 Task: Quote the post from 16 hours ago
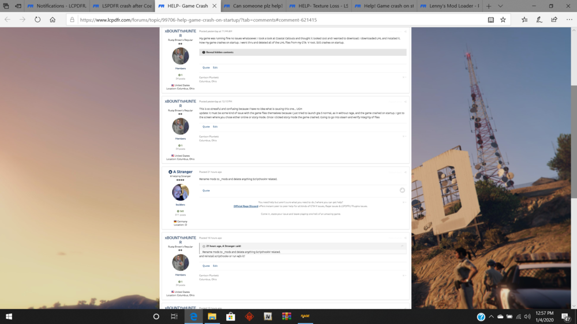coord(206,266)
